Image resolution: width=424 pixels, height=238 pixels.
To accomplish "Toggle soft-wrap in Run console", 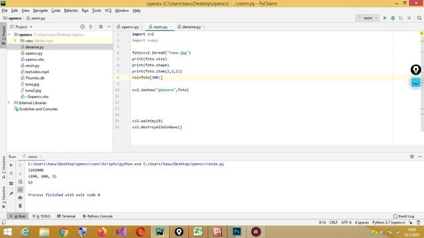I will coord(21,182).
